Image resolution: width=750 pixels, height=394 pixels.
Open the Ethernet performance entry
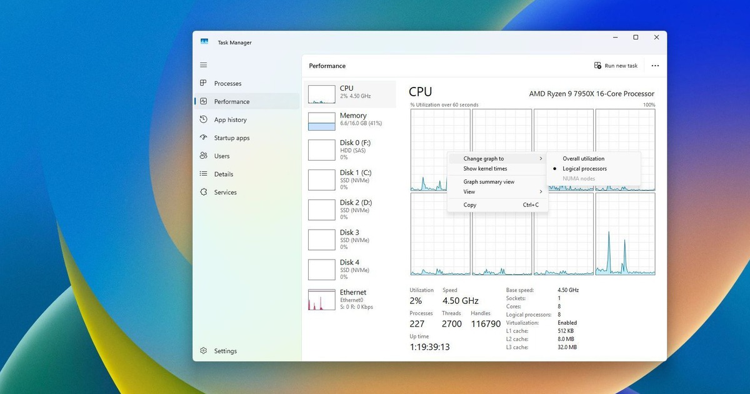click(322, 300)
